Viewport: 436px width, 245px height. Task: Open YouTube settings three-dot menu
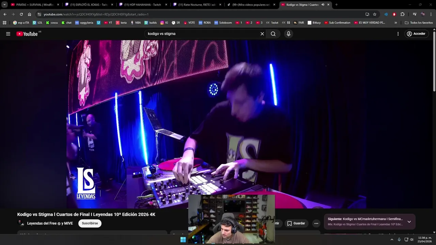(398, 34)
